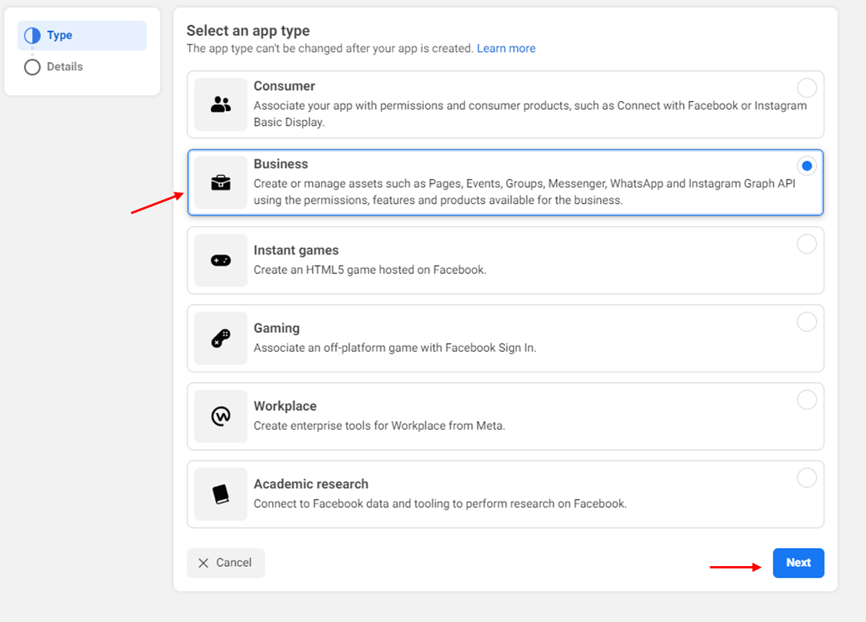
Task: Click the Instant games title
Action: (296, 251)
